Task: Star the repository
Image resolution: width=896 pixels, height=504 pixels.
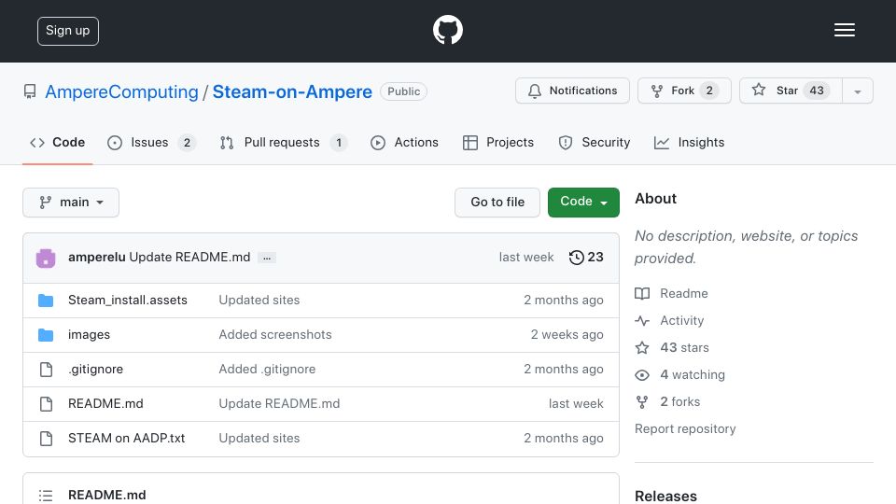Action: [x=791, y=91]
